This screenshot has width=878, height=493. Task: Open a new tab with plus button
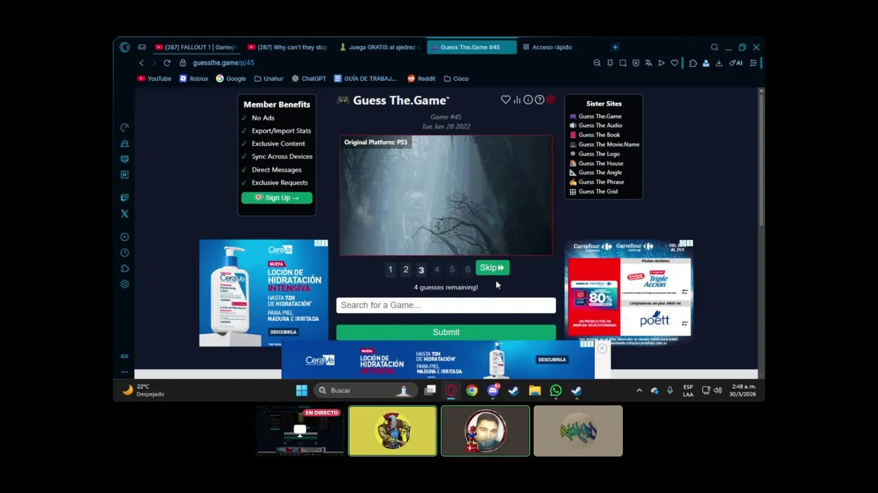point(615,47)
